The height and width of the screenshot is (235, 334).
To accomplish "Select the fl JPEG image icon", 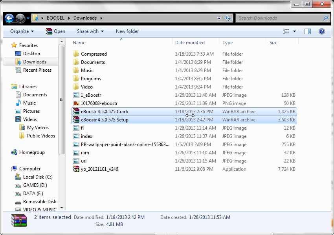I will point(76,128).
